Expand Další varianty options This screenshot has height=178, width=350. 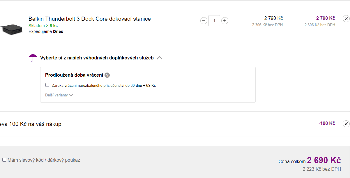[x=59, y=95]
